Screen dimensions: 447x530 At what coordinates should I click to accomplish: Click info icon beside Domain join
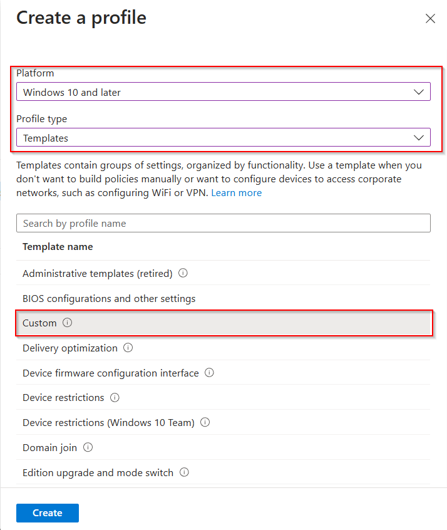point(88,447)
